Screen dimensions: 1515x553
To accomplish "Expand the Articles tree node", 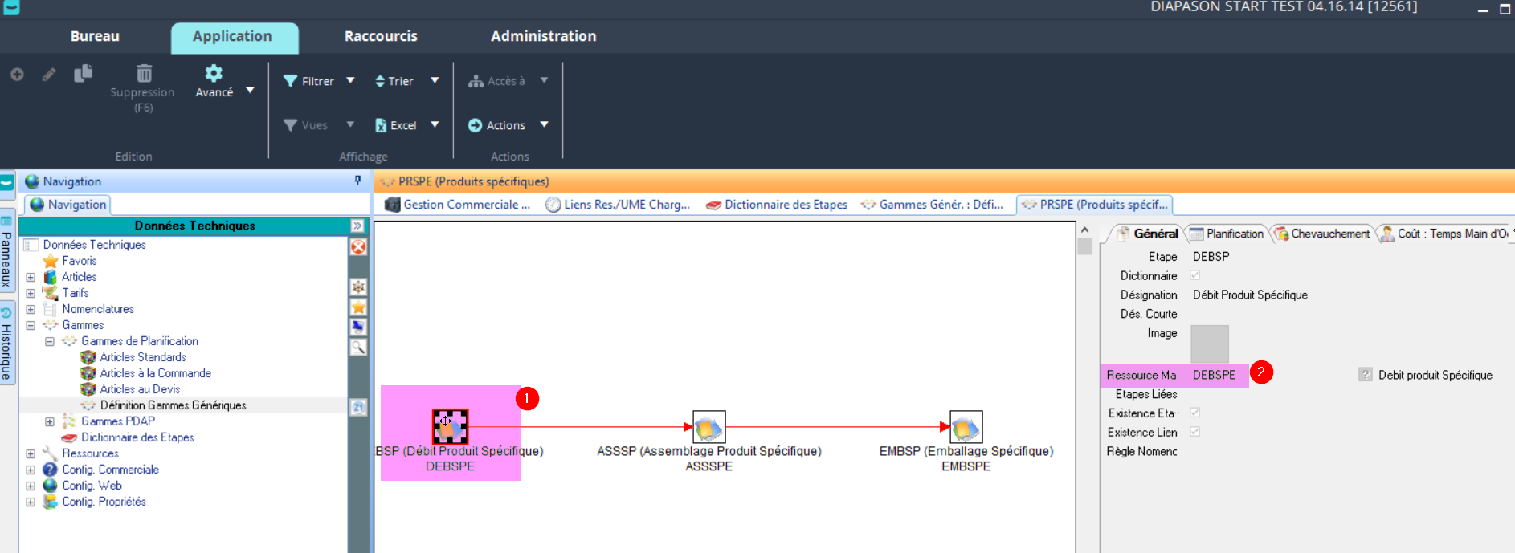I will point(31,277).
